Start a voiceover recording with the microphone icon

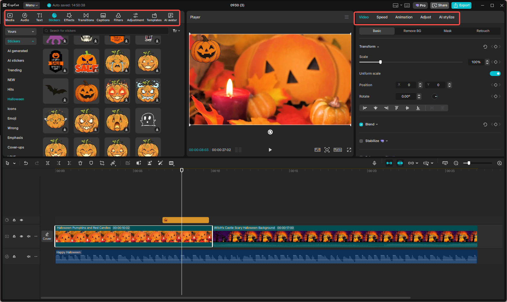[x=374, y=163]
